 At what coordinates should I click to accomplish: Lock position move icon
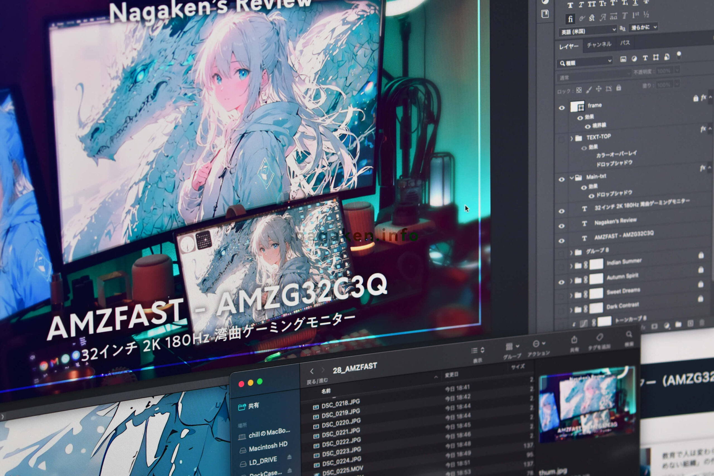(599, 89)
